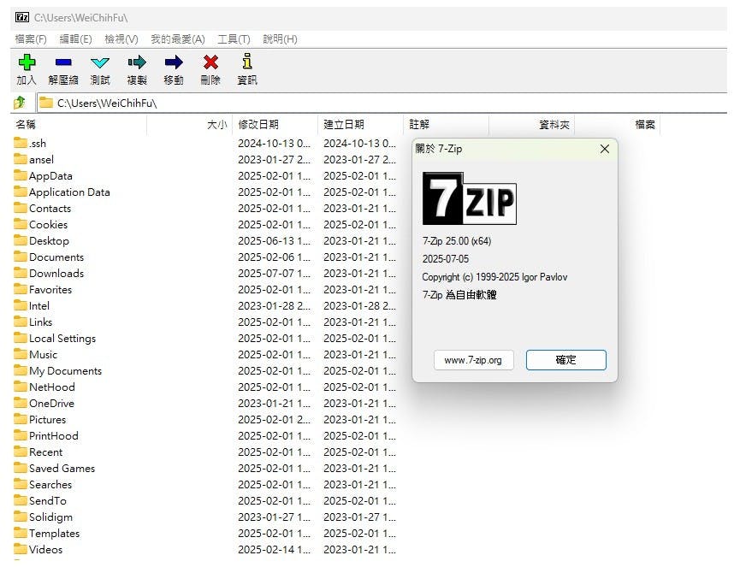Click the Copyright 1999-2025 Igor Pavlov text
This screenshot has width=740, height=567.
(x=494, y=277)
